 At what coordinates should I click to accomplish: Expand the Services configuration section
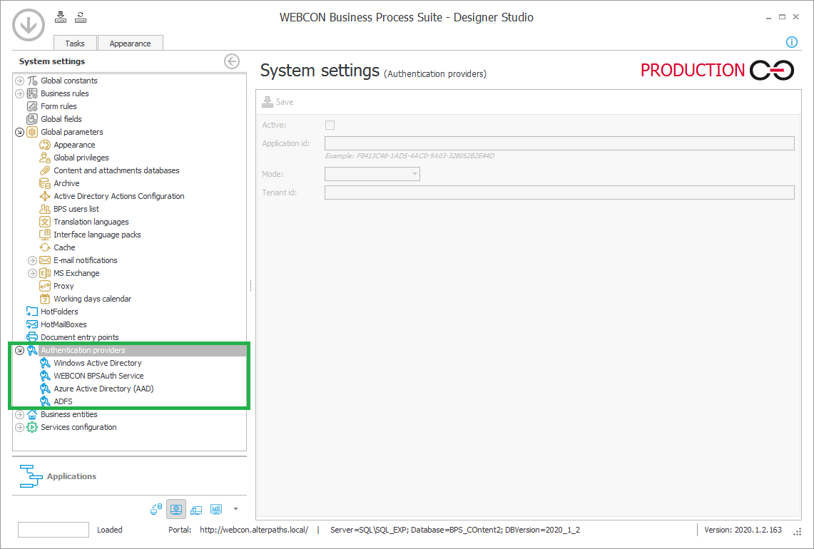coord(19,427)
